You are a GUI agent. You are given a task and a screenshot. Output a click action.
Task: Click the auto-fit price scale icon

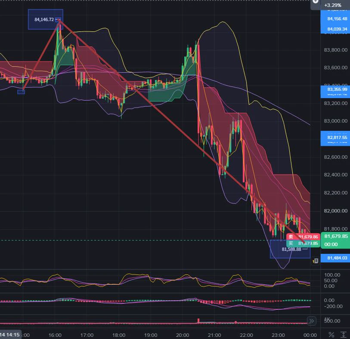click(x=343, y=335)
